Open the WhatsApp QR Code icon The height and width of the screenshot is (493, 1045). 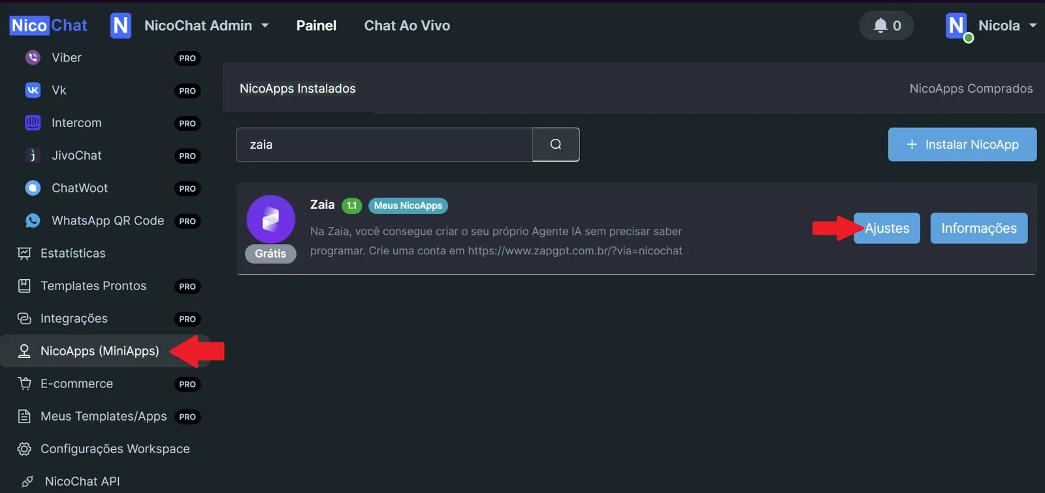click(33, 220)
